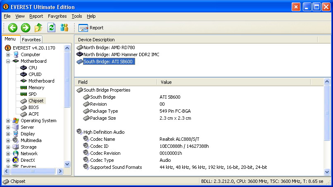Image resolution: width=333 pixels, height=187 pixels.
Task: Select the BIOS tree item
Action: pyautogui.click(x=34, y=107)
